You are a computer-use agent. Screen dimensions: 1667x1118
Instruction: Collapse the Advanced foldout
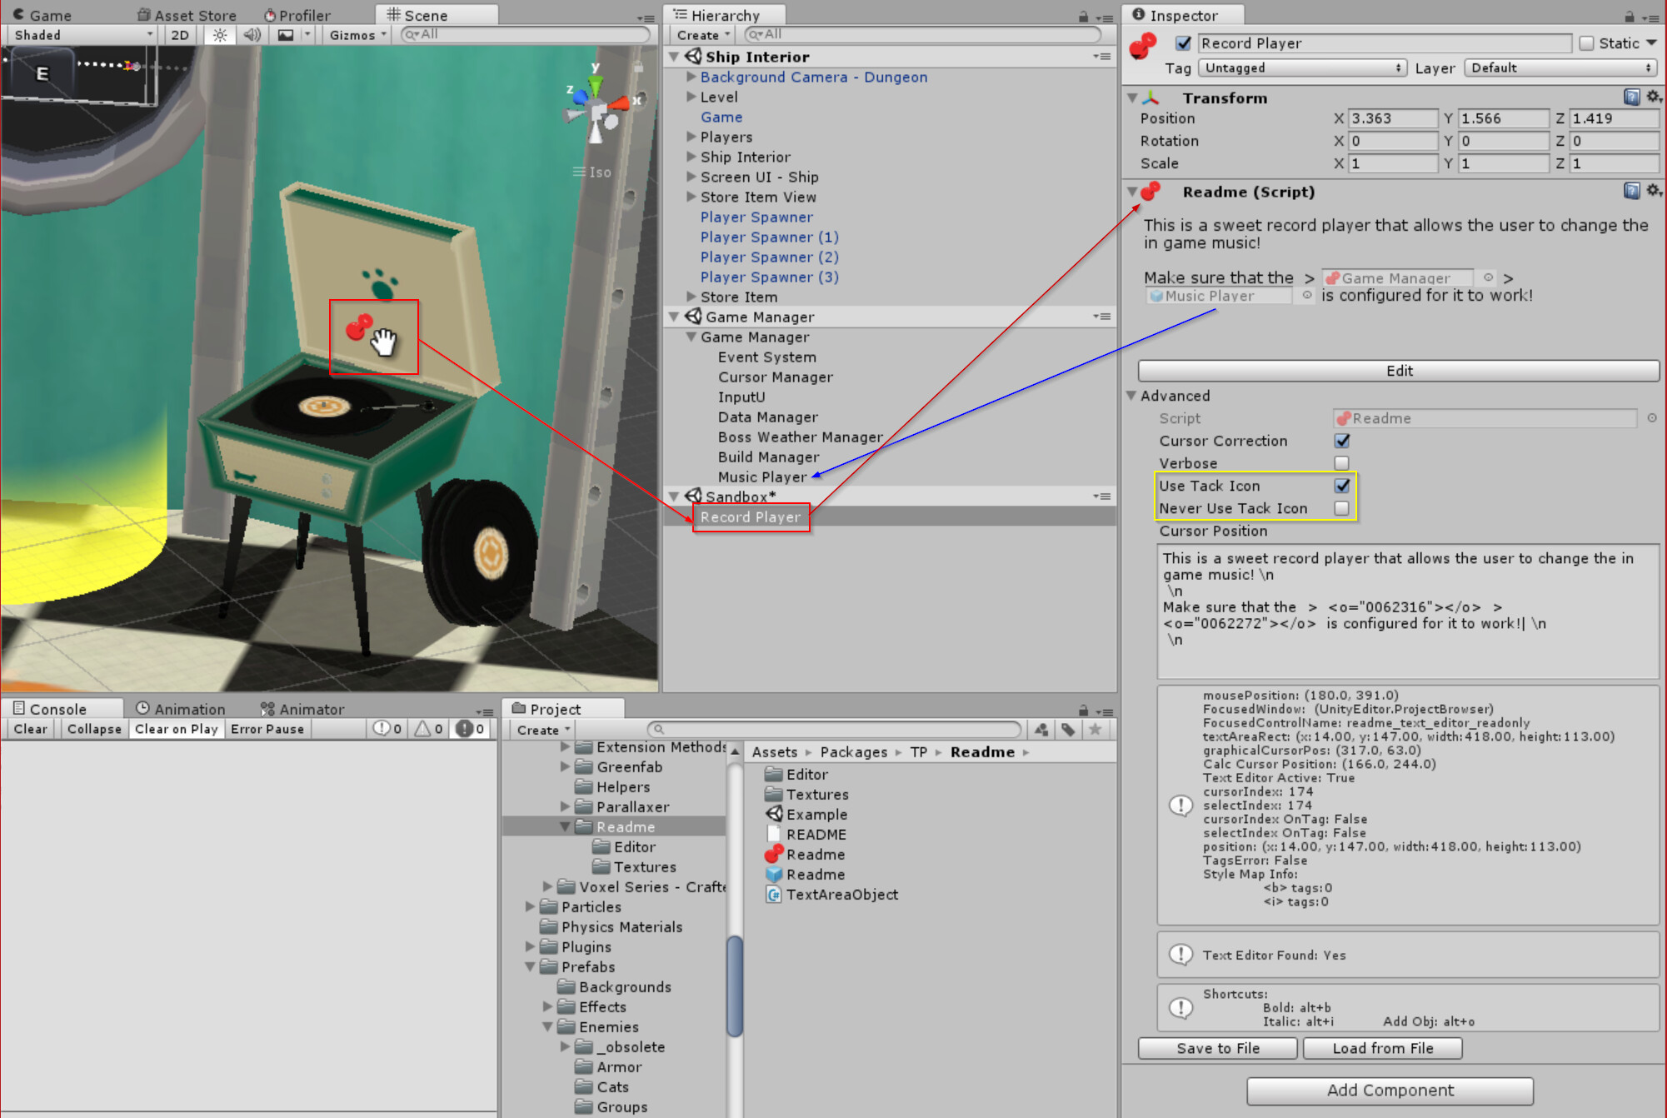[x=1131, y=396]
